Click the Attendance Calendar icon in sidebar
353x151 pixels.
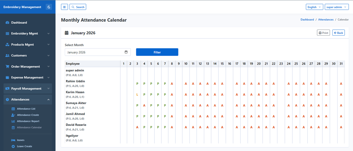13,128
